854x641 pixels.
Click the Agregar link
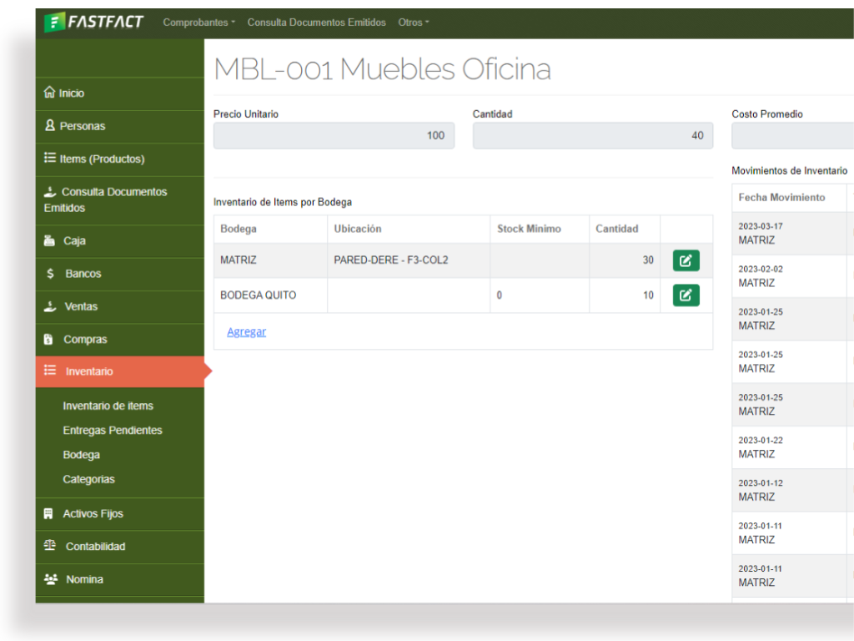point(246,331)
